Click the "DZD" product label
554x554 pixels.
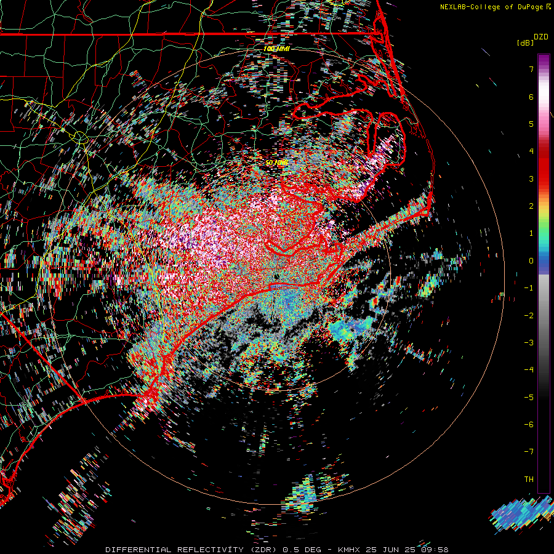click(541, 37)
